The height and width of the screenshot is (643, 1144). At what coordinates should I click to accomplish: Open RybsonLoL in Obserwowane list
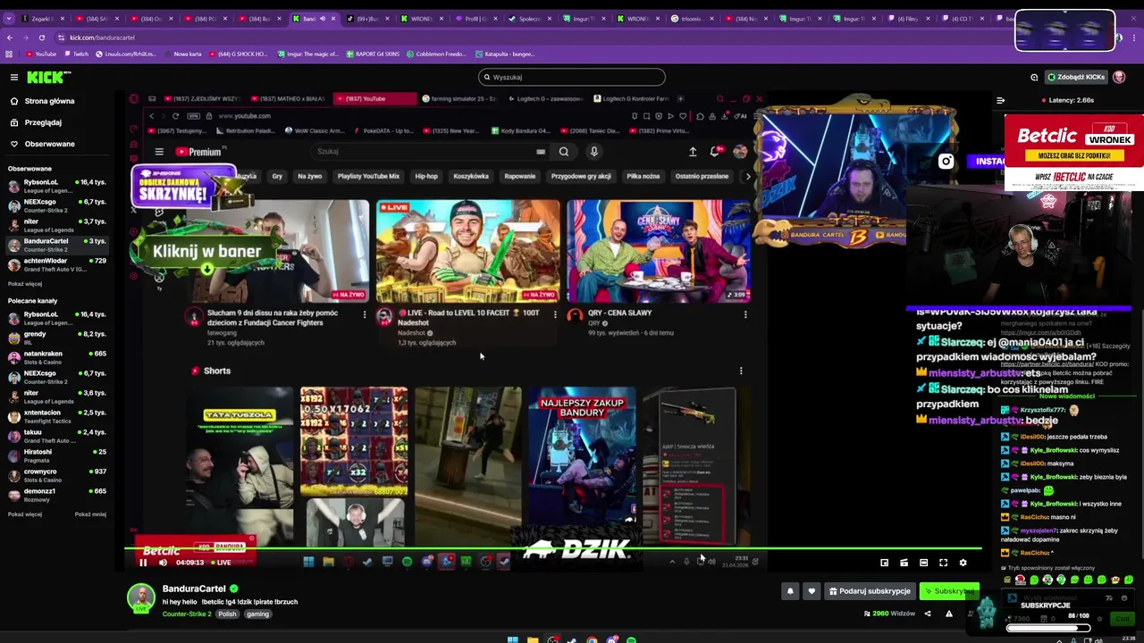(x=57, y=186)
